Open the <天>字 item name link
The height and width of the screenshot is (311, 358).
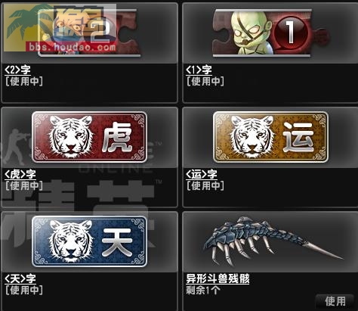tap(20, 278)
